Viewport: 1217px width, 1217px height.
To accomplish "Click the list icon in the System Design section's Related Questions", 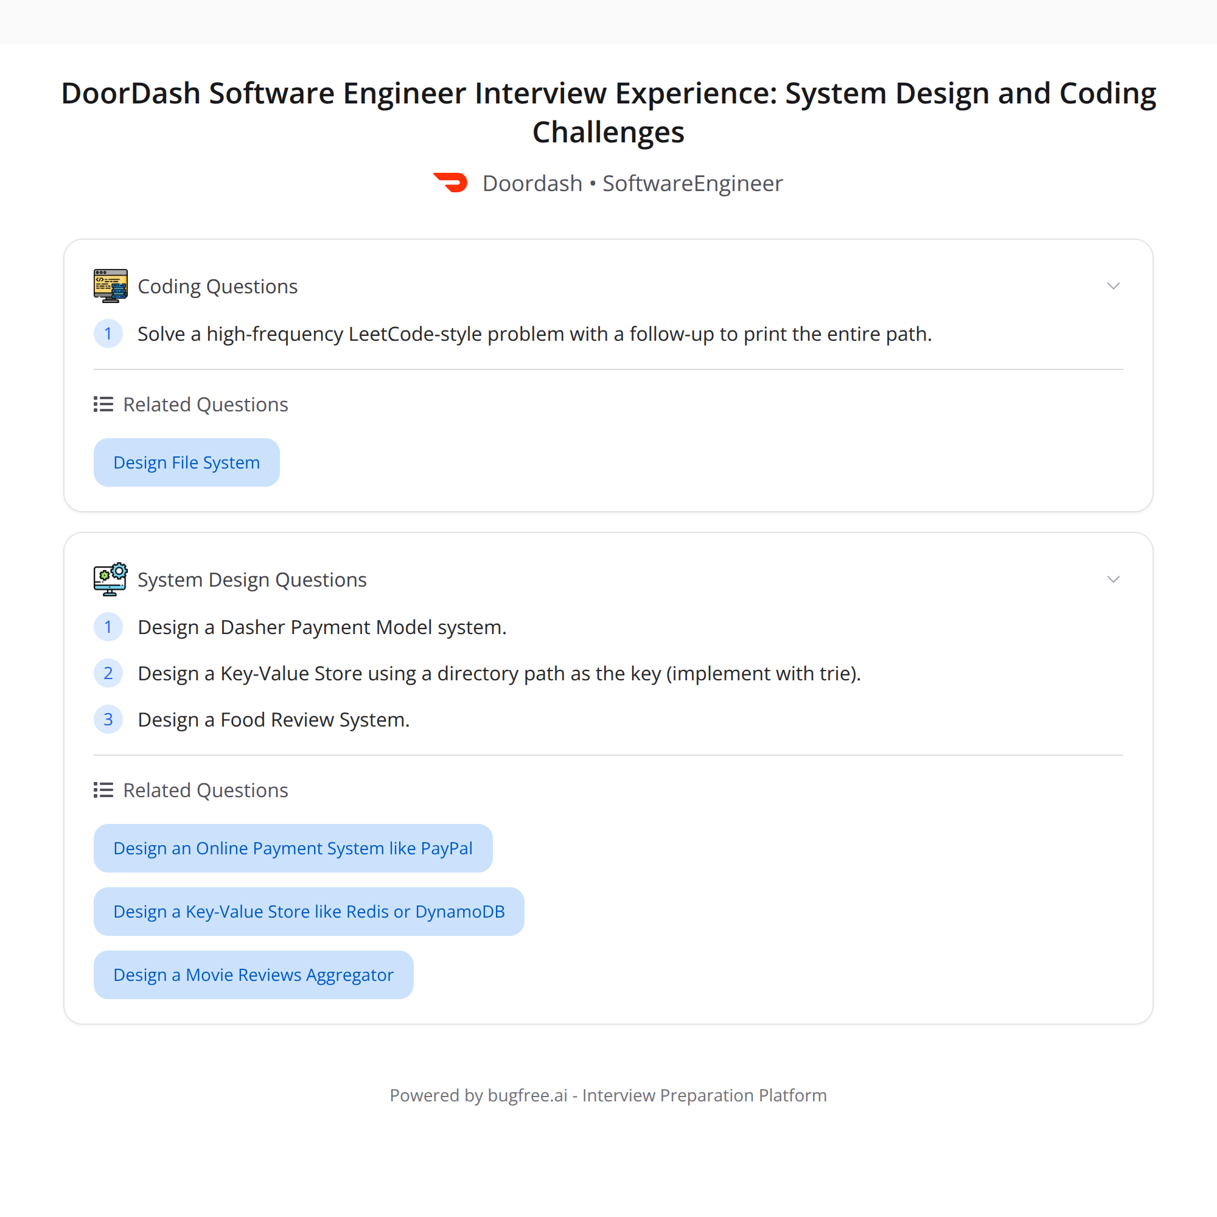I will [x=103, y=790].
